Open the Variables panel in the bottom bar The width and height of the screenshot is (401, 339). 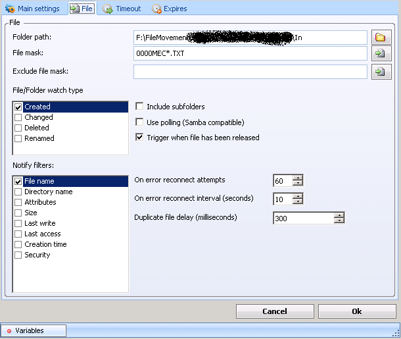tap(34, 330)
